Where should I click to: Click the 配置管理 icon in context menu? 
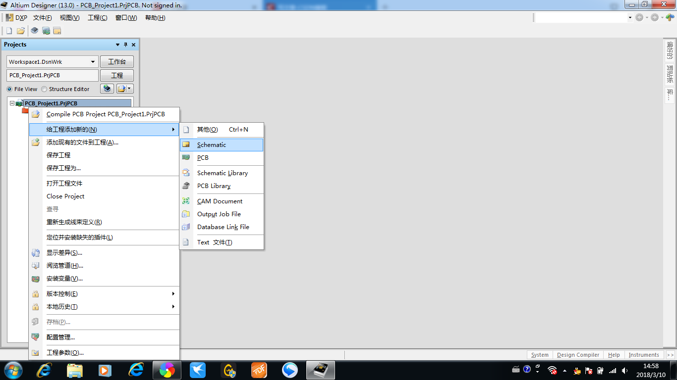click(36, 337)
